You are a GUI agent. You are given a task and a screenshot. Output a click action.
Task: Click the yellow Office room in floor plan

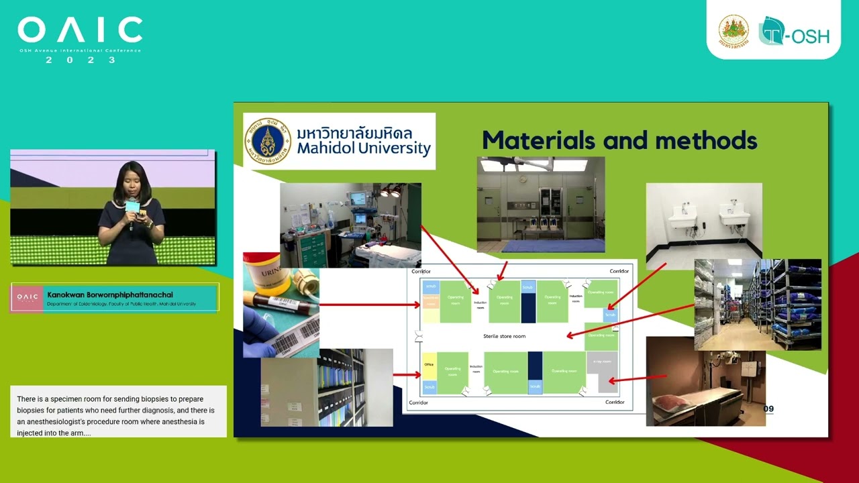tap(429, 366)
